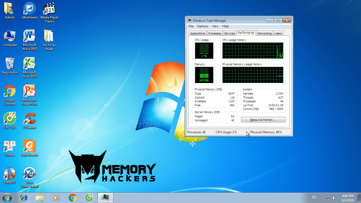Open the UltraISO desktop shortcut
361x203 pixels.
[x=10, y=176]
